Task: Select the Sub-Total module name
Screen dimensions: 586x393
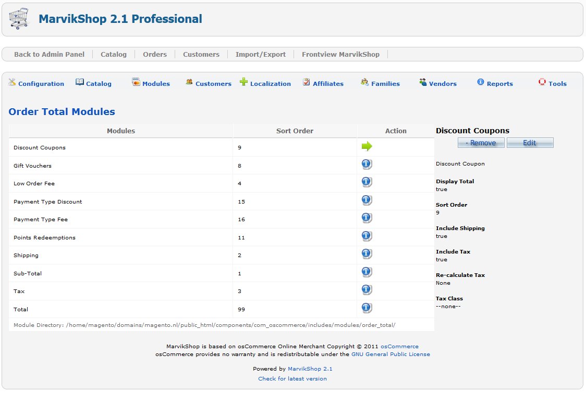Action: [28, 274]
